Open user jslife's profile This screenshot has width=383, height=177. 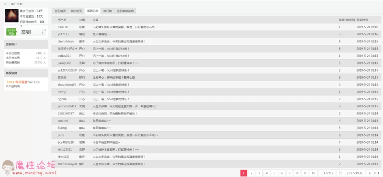[61, 135]
